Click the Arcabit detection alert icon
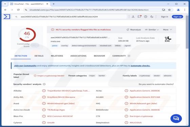 [x=126, y=97]
